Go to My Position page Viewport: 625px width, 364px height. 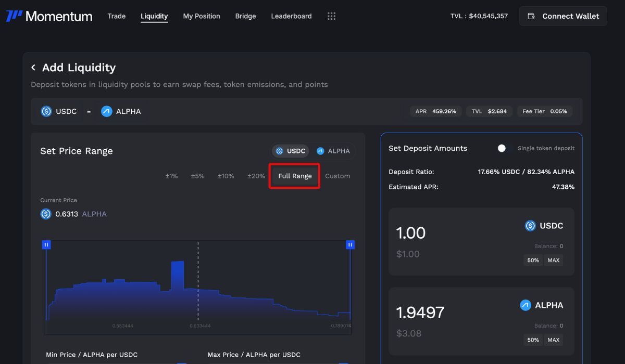coord(202,16)
